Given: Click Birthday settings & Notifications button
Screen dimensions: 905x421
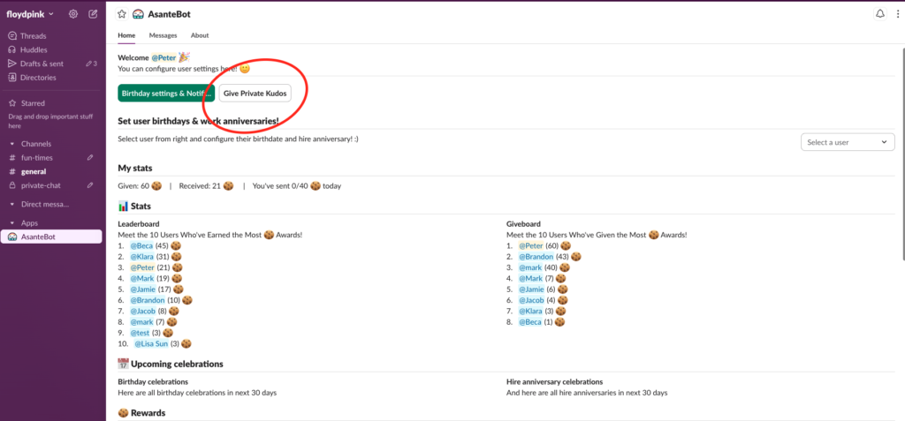Looking at the screenshot, I should tap(166, 93).
